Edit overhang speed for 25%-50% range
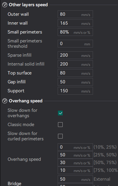The width and height of the screenshot is (118, 186). [75, 155]
